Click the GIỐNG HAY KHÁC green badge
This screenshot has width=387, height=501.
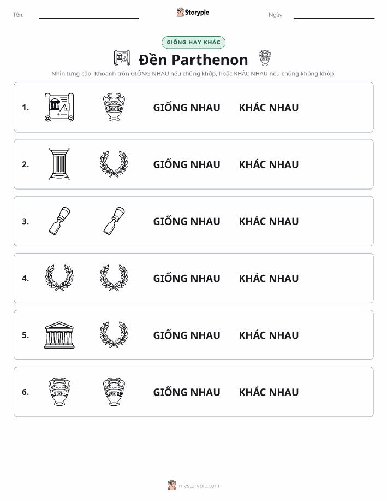click(x=193, y=42)
